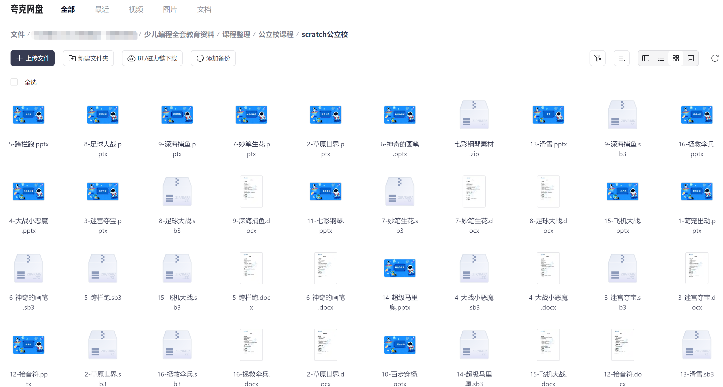723x387 pixels.
Task: Click the filter icon in toolbar
Action: [x=597, y=58]
